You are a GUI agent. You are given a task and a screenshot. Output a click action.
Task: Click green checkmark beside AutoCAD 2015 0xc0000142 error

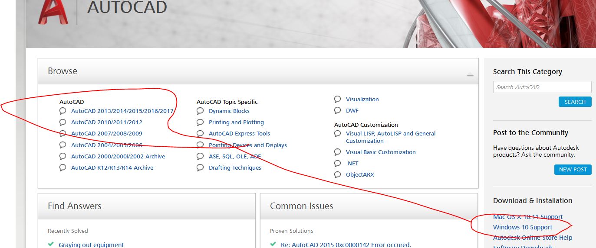pos(273,245)
